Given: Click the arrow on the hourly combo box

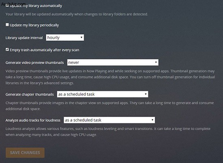Looking at the screenshot, I should point(81,38).
